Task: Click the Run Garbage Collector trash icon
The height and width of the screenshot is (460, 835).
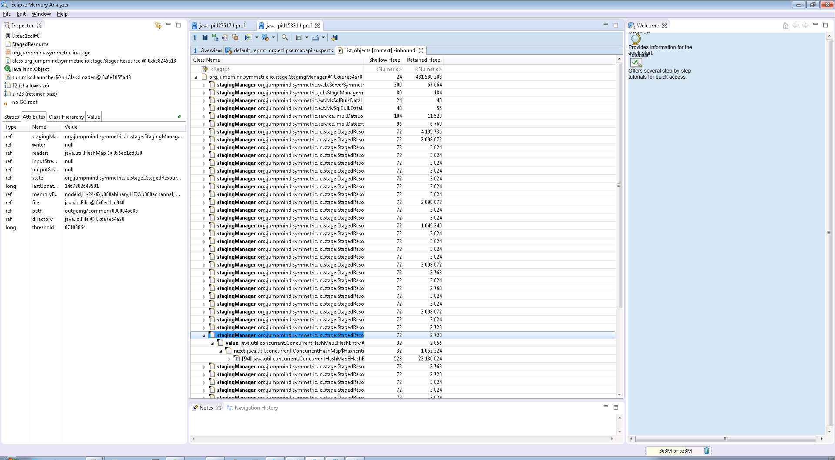Action: coord(707,450)
